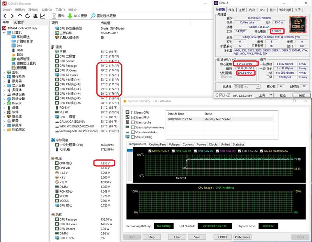Select 系统概述 in the sidebar tree

[21, 37]
